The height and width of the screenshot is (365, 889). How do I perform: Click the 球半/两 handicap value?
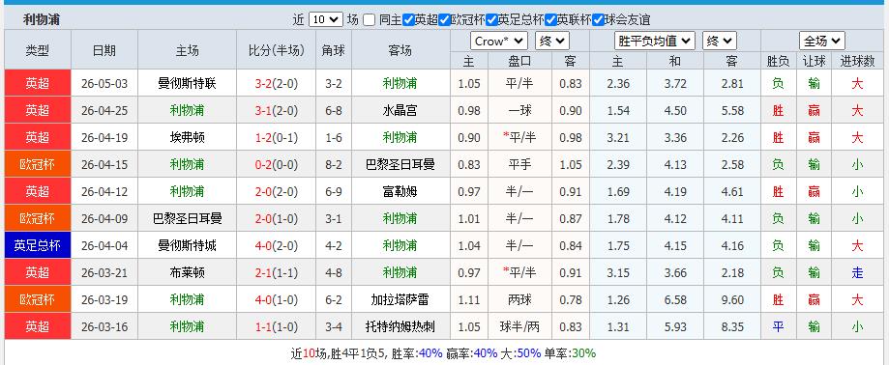pos(519,326)
